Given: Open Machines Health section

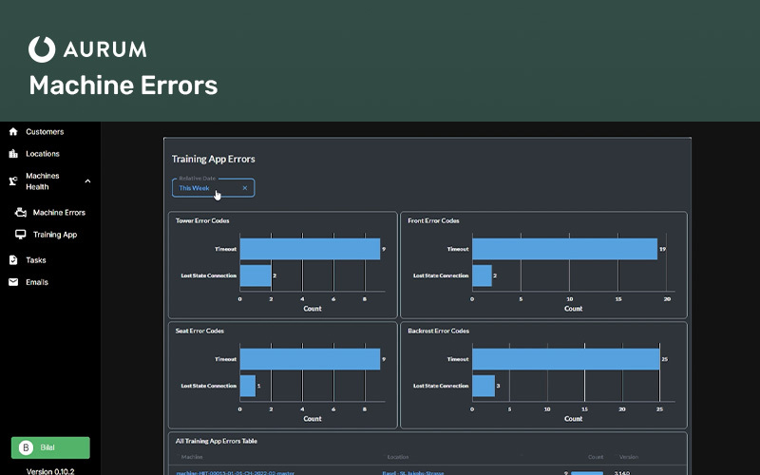Looking at the screenshot, I should click(43, 181).
